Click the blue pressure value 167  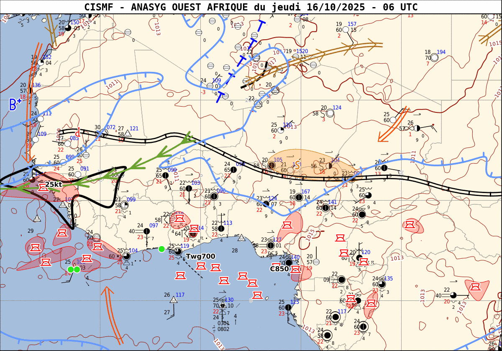coord(305,191)
